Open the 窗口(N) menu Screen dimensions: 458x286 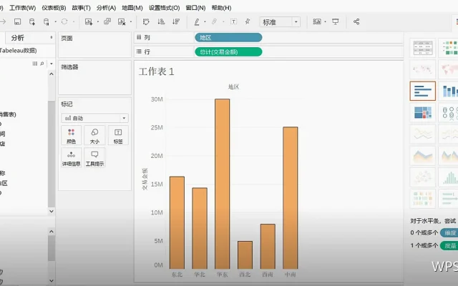point(195,8)
